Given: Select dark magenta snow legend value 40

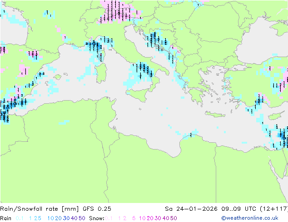Looking at the screenshot, I should point(166,218).
